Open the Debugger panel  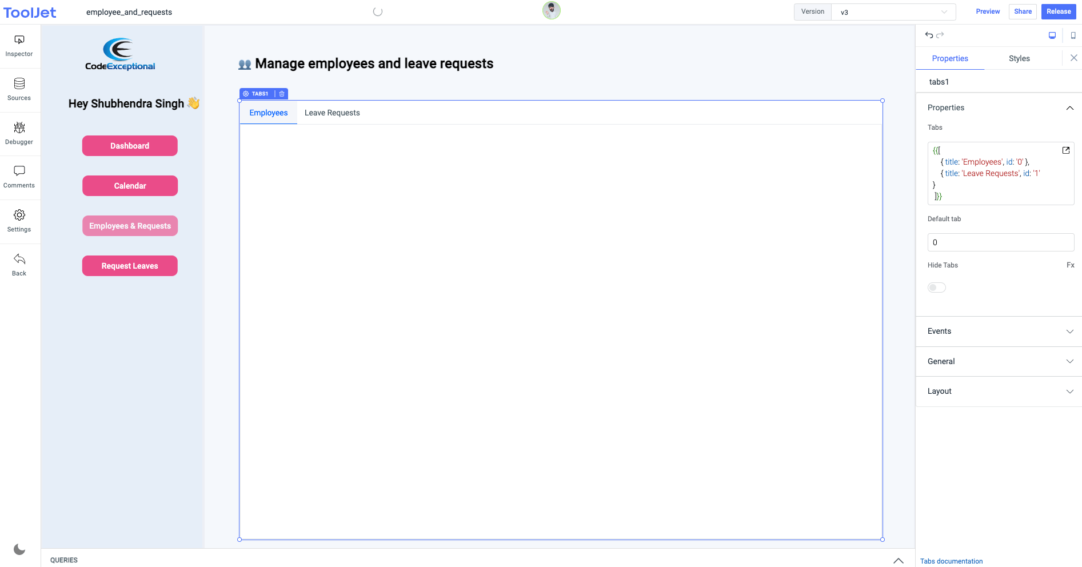pyautogui.click(x=19, y=133)
